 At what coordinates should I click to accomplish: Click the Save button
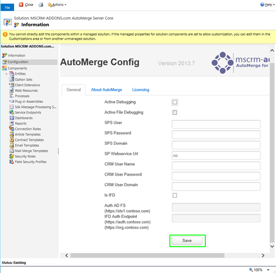(187, 241)
